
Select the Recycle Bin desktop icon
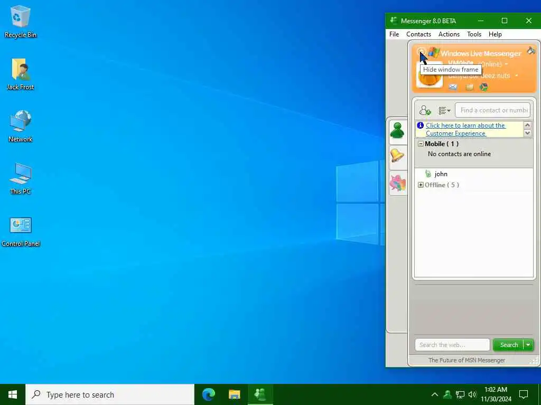(21, 21)
